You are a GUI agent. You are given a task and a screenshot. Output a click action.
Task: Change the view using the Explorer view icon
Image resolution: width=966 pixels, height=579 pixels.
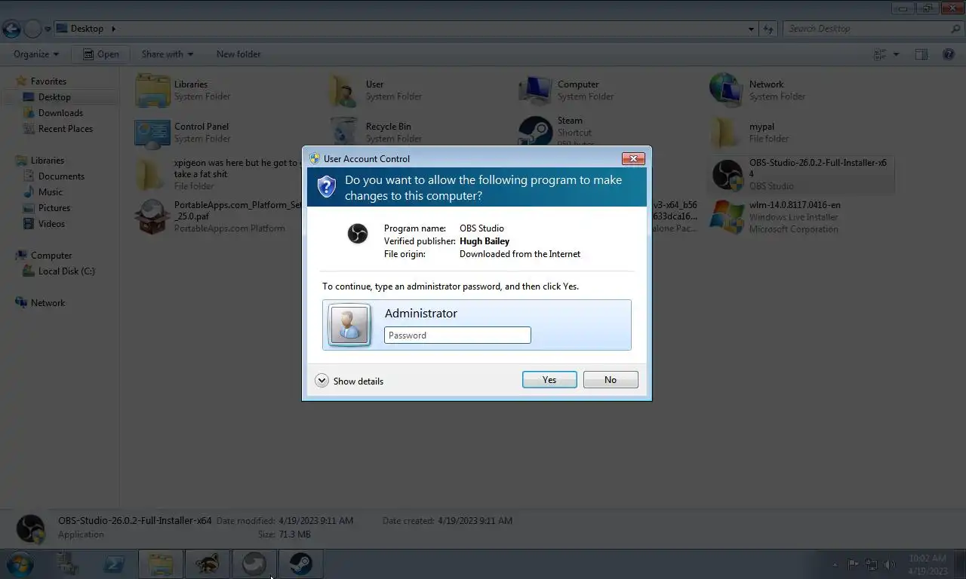pyautogui.click(x=880, y=54)
